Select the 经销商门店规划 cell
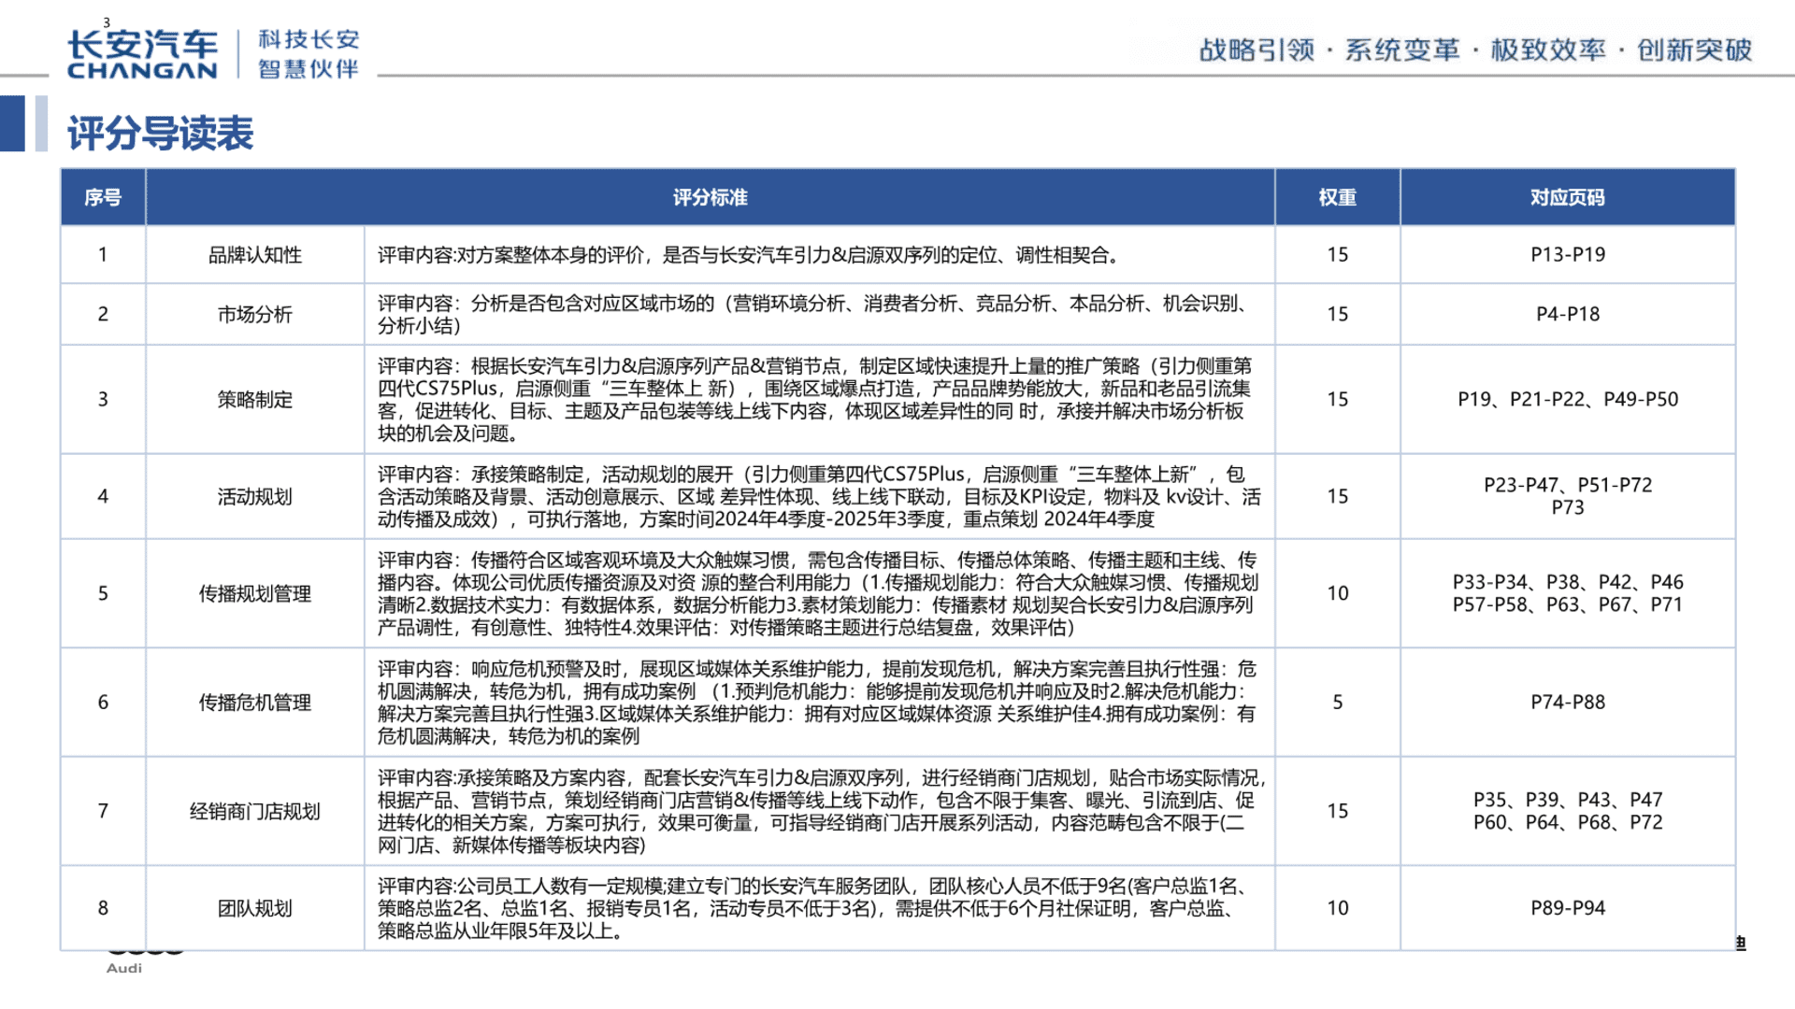This screenshot has width=1795, height=1009. [x=255, y=811]
